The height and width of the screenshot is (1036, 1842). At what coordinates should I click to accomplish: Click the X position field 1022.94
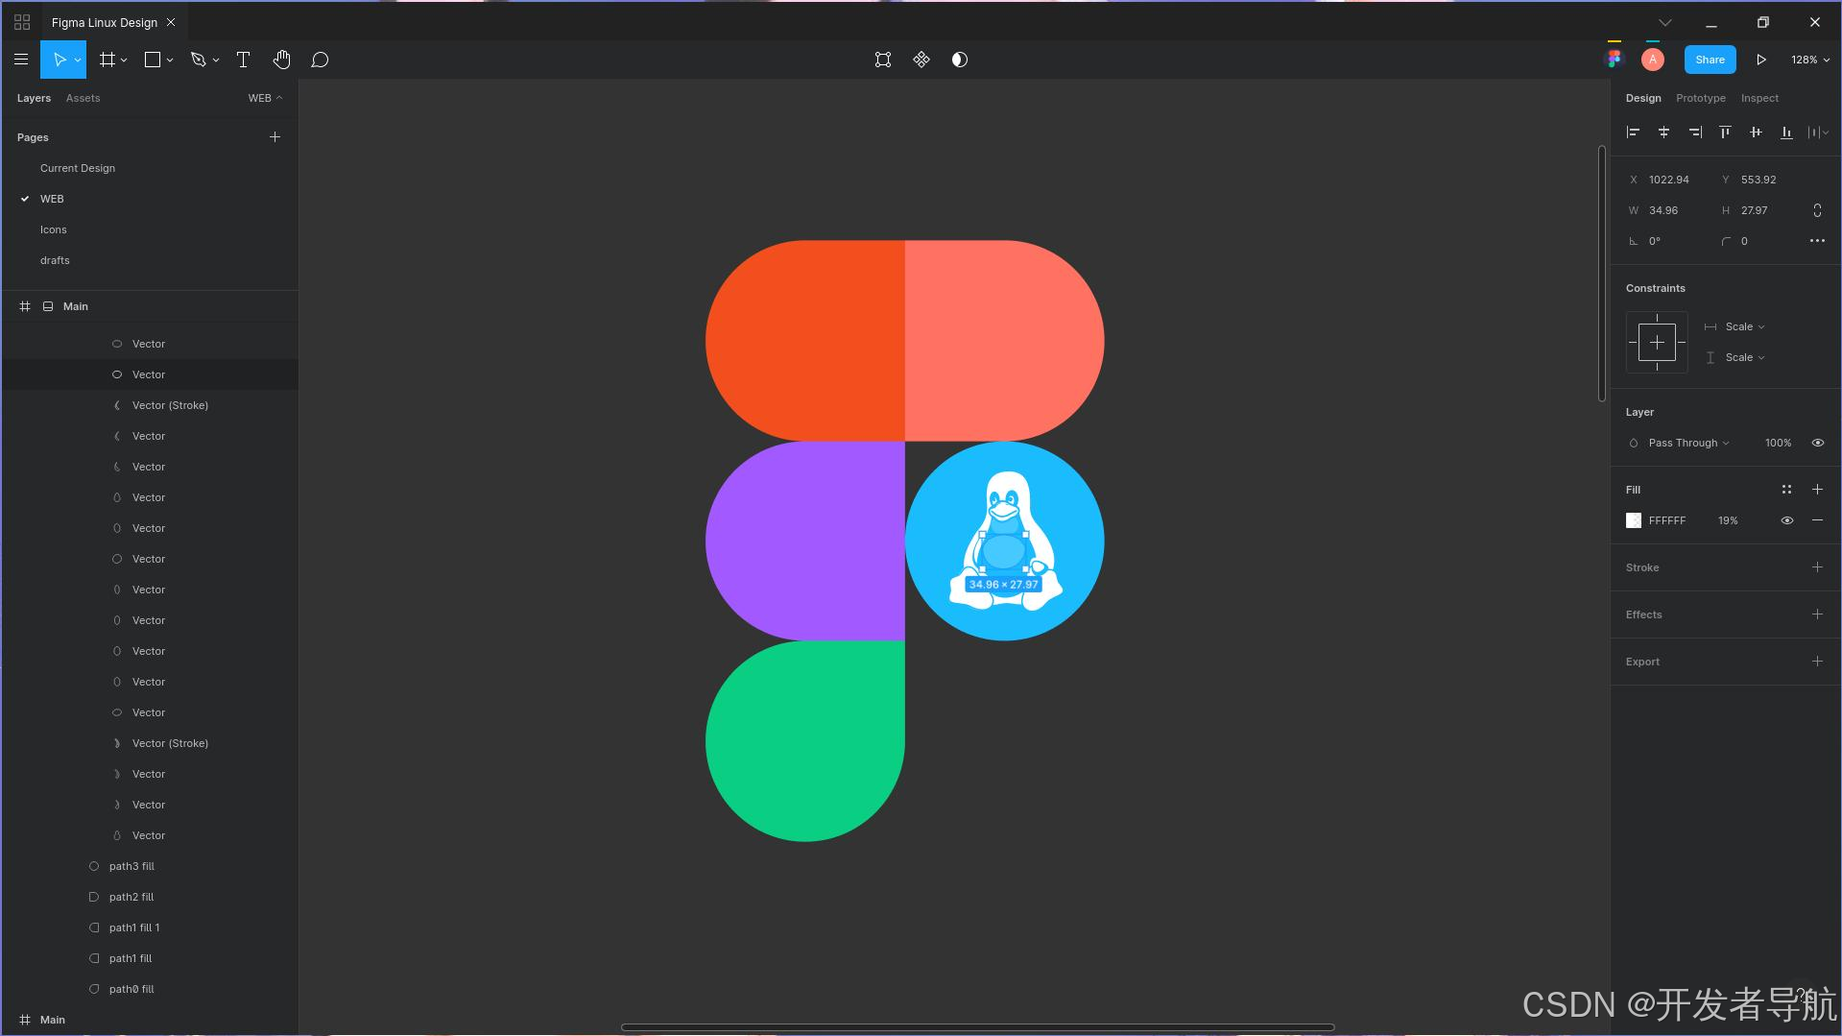click(x=1668, y=180)
